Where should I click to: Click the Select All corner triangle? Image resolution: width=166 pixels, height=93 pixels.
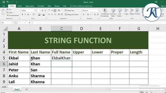pyautogui.click(x=5, y=29)
